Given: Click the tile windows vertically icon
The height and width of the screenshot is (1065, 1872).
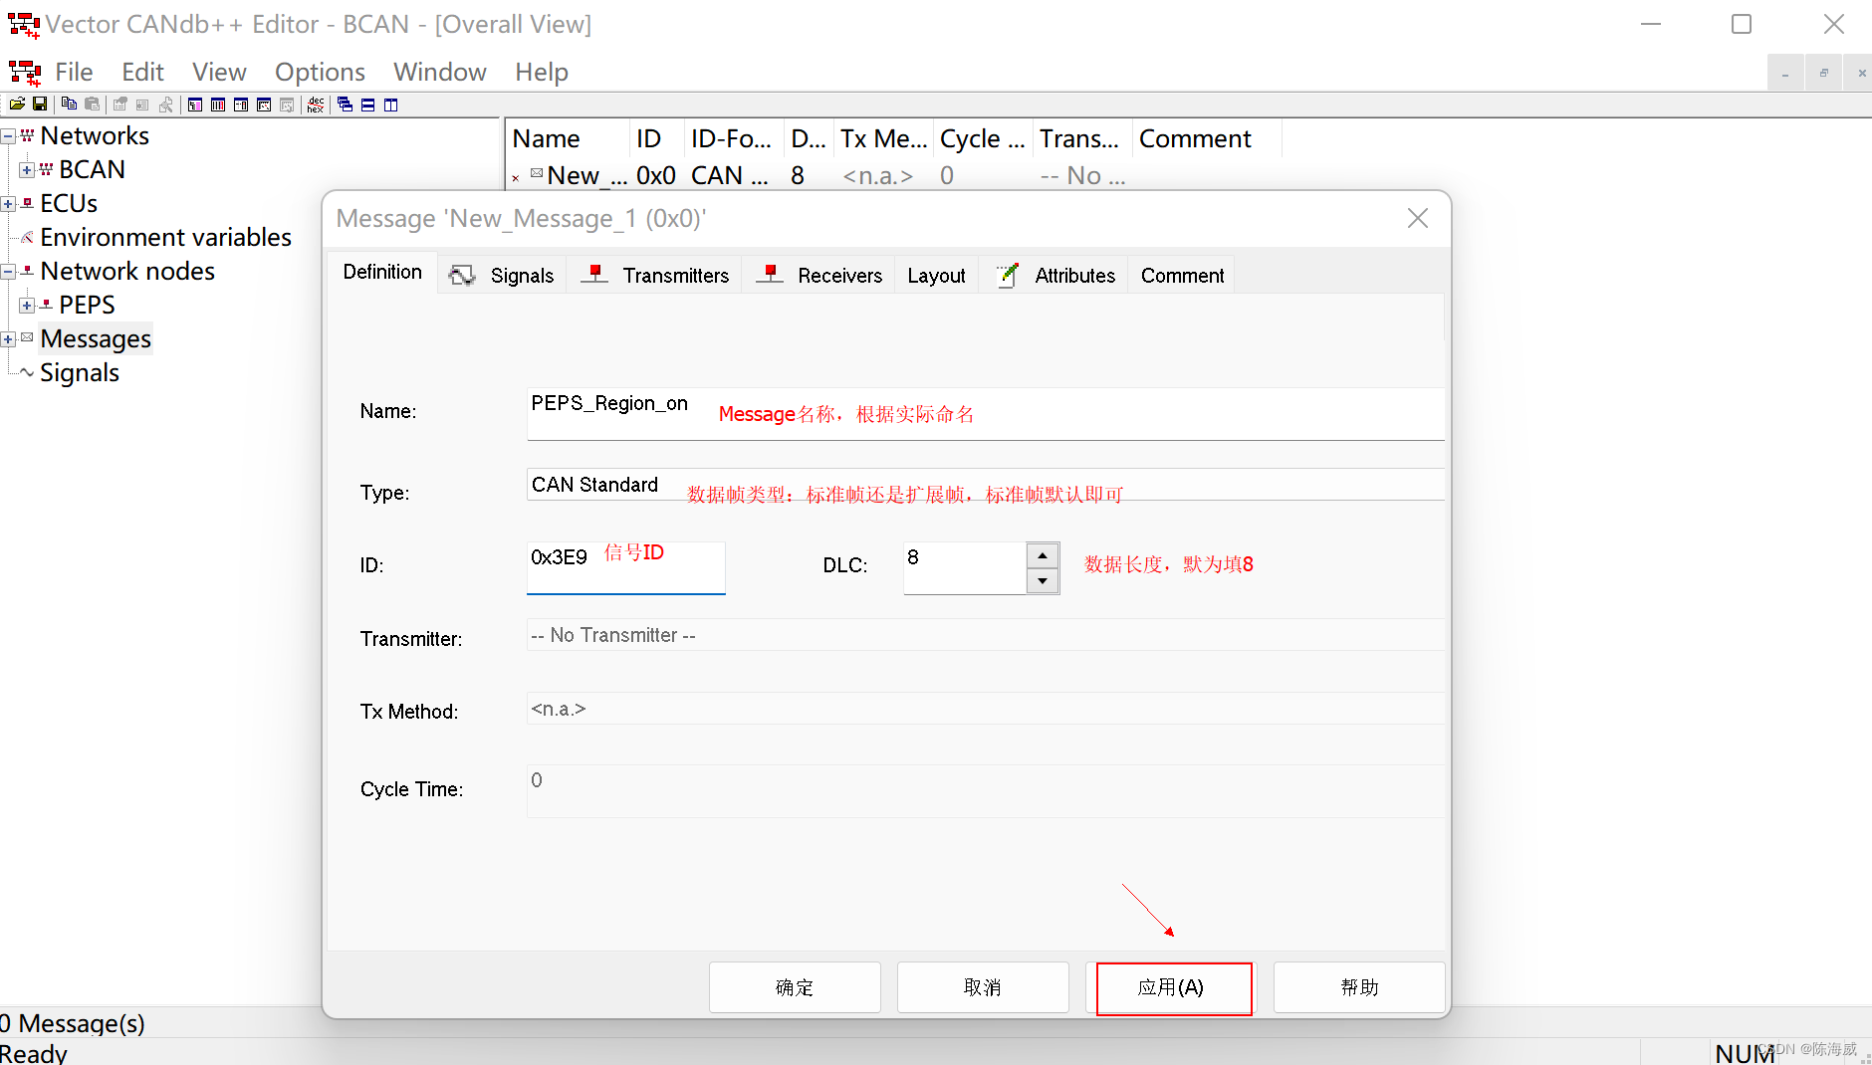Looking at the screenshot, I should click(390, 104).
